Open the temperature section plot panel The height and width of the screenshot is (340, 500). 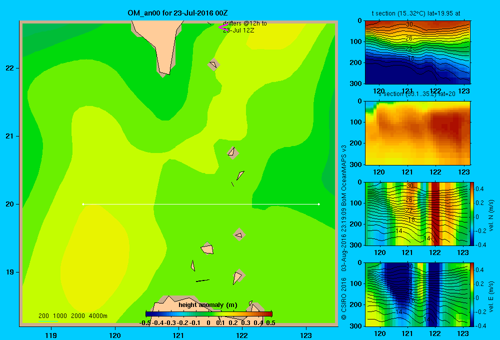[417, 52]
